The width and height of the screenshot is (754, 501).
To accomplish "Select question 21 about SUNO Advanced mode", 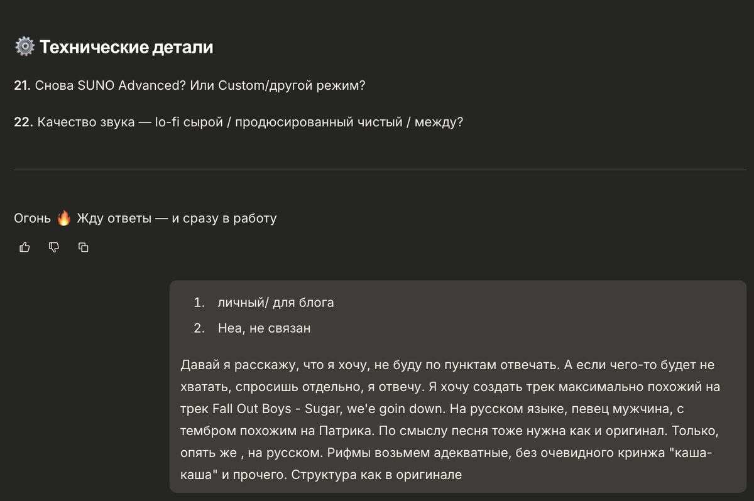I will tap(188, 84).
